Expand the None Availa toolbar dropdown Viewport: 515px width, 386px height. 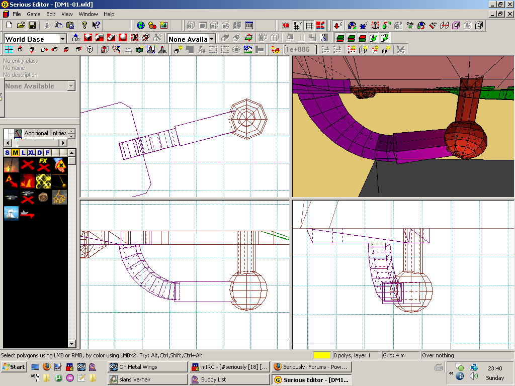(x=212, y=39)
